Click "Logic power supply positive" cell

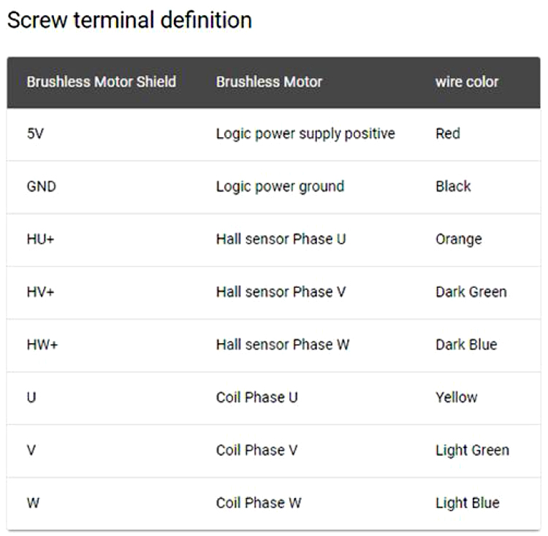[305, 134]
